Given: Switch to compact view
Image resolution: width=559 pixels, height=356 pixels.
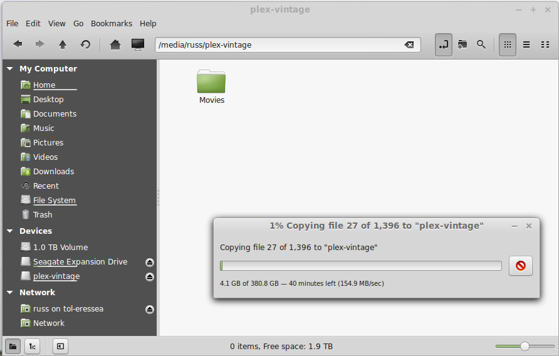Looking at the screenshot, I should (545, 45).
